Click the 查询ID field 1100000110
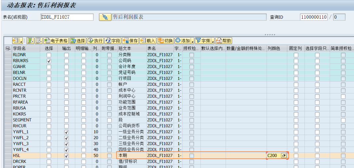 click(314, 17)
